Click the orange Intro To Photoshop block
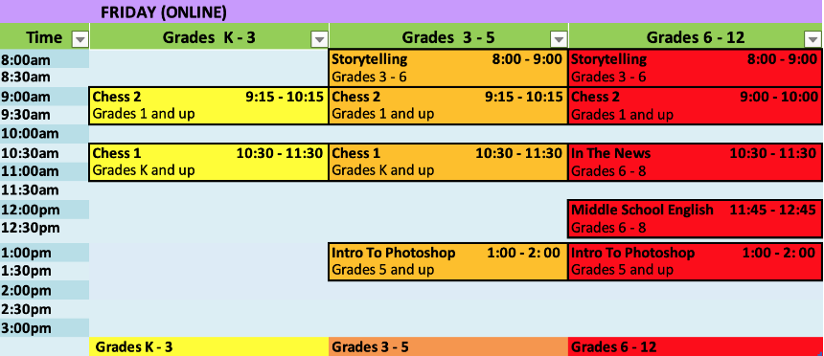This screenshot has height=356, width=824. [447, 262]
